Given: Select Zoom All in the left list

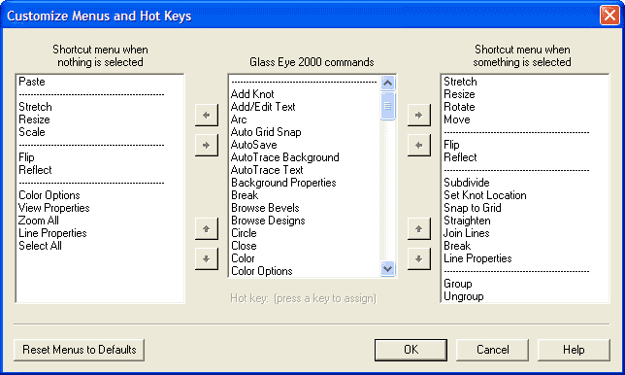Looking at the screenshot, I should click(39, 221).
